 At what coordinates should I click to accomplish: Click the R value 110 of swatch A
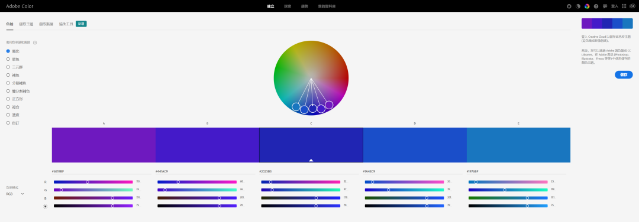click(x=138, y=182)
